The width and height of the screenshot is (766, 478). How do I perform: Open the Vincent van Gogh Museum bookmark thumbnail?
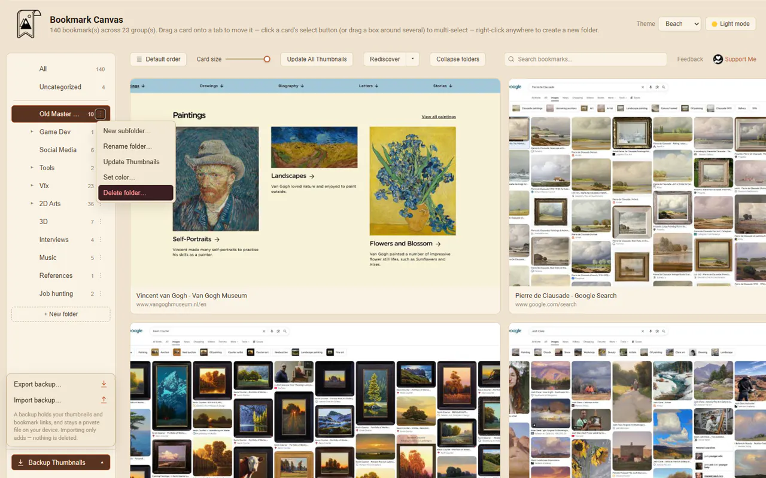(x=315, y=182)
